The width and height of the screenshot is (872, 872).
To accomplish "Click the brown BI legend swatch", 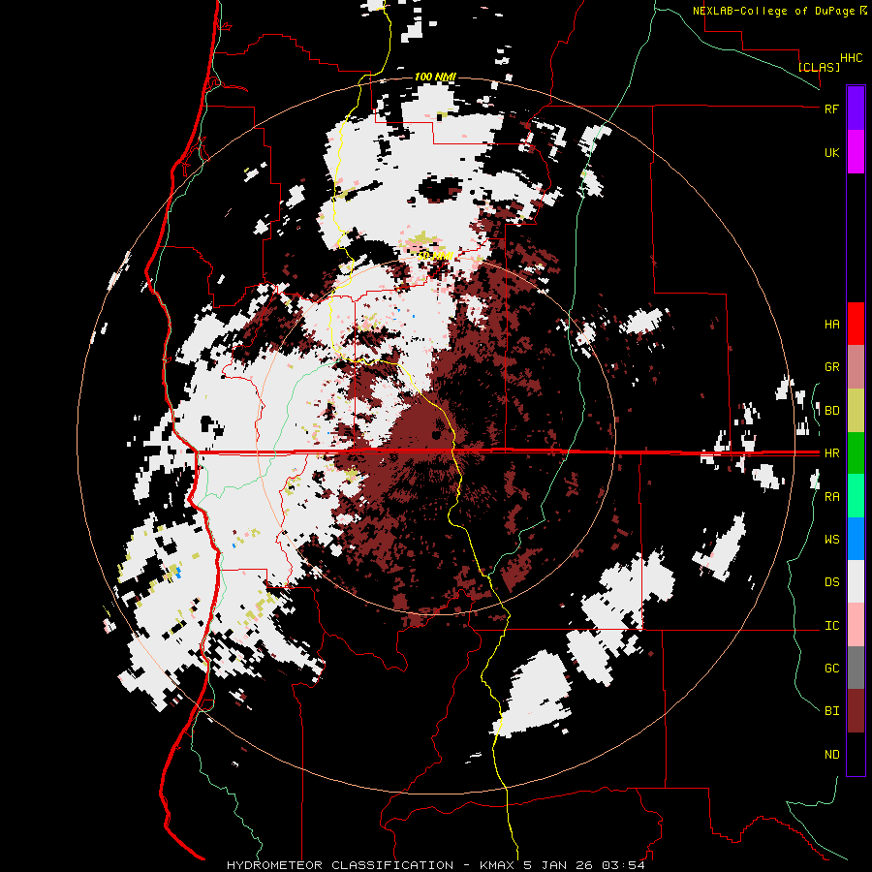I will (856, 711).
